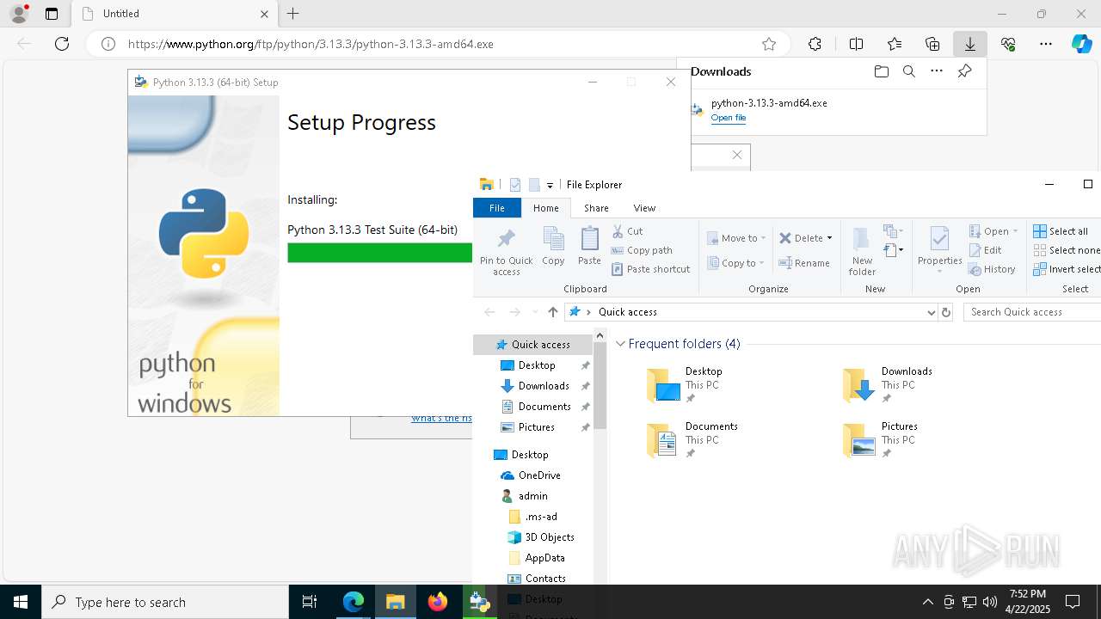
Task: Open the Move to dropdown
Action: 736,238
